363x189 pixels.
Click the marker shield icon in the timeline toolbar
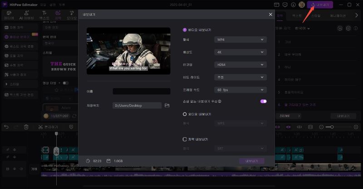tap(71, 127)
